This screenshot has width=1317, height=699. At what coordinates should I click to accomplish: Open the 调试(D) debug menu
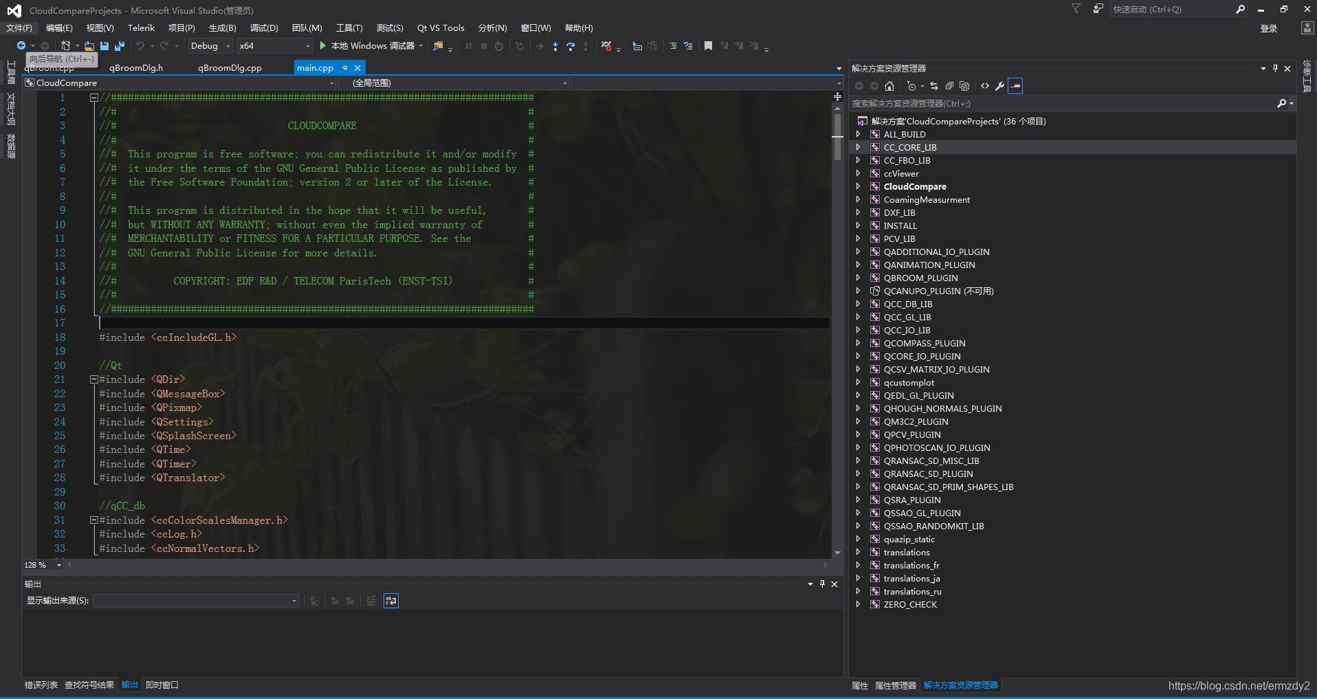click(x=264, y=28)
